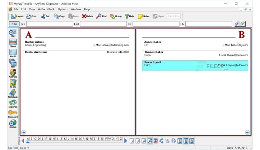Go to next page with right arrow circle
Viewport: 260px width, 150px height.
point(247,132)
